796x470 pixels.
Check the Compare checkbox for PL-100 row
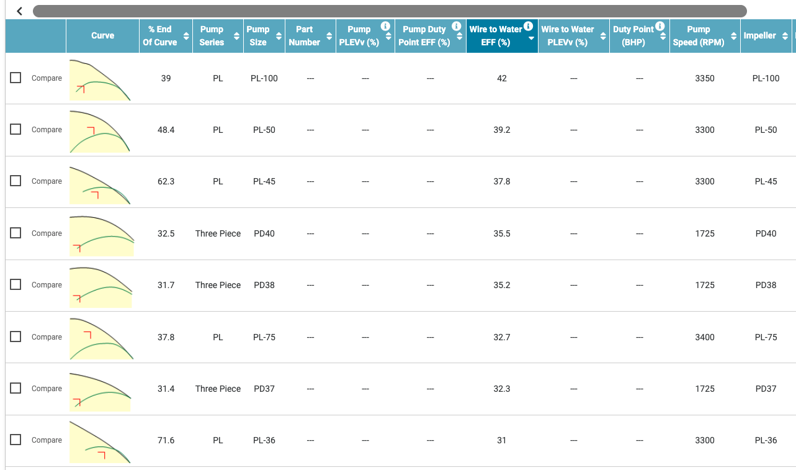16,78
